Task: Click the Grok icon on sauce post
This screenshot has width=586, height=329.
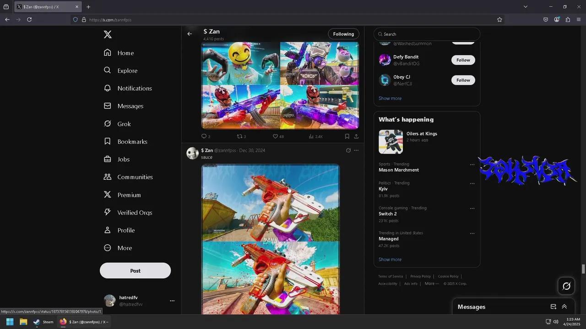Action: coord(348,150)
